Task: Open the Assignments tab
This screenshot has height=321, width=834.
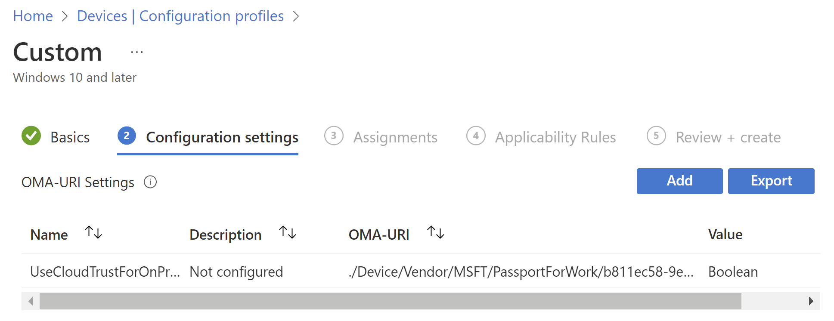Action: [x=395, y=137]
